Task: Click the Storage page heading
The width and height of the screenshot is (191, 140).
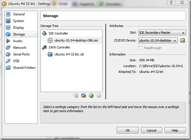Action: (x=51, y=16)
